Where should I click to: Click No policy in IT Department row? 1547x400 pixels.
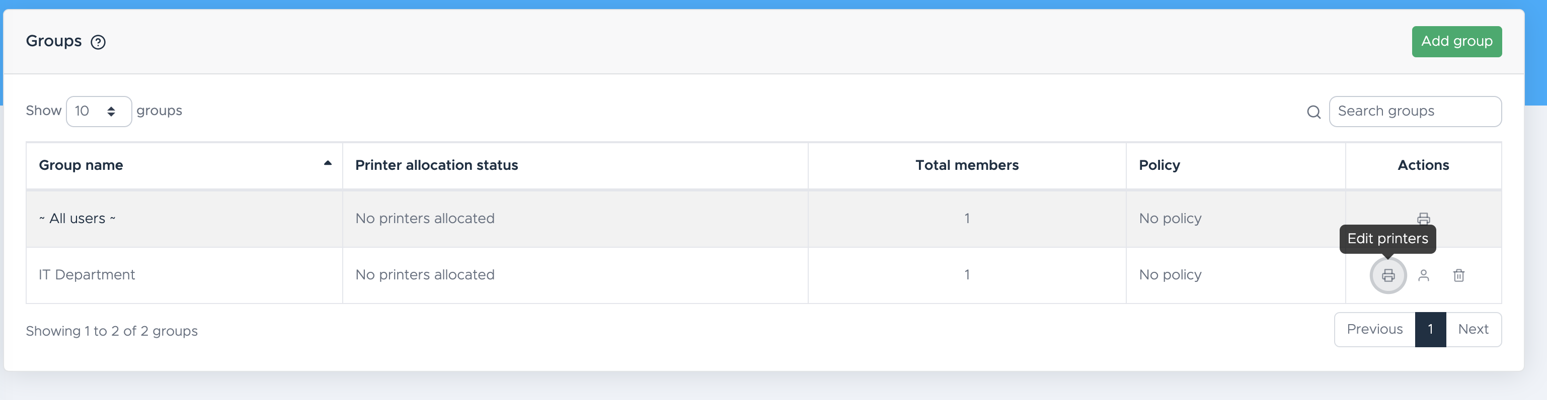1170,275
